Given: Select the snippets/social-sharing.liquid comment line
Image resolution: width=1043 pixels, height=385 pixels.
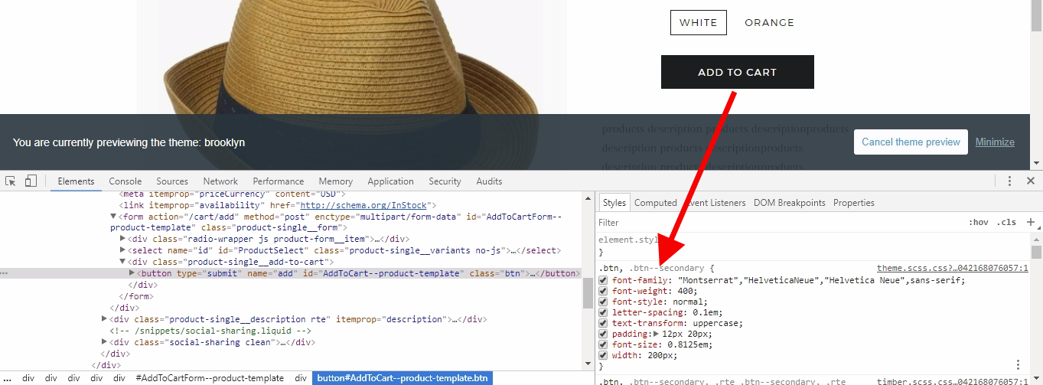Looking at the screenshot, I should (210, 331).
